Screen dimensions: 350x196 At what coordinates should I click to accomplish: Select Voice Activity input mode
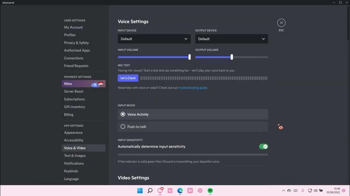[193, 114]
